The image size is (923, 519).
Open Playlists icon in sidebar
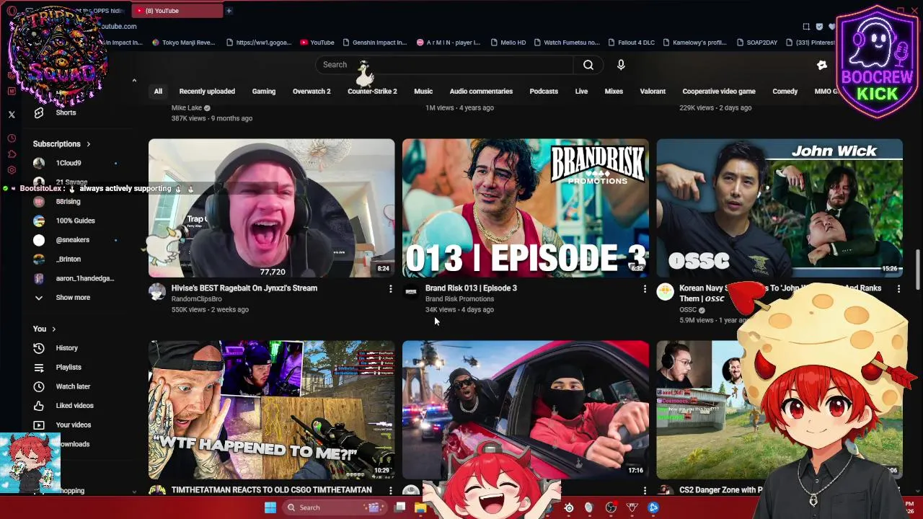pyautogui.click(x=39, y=368)
